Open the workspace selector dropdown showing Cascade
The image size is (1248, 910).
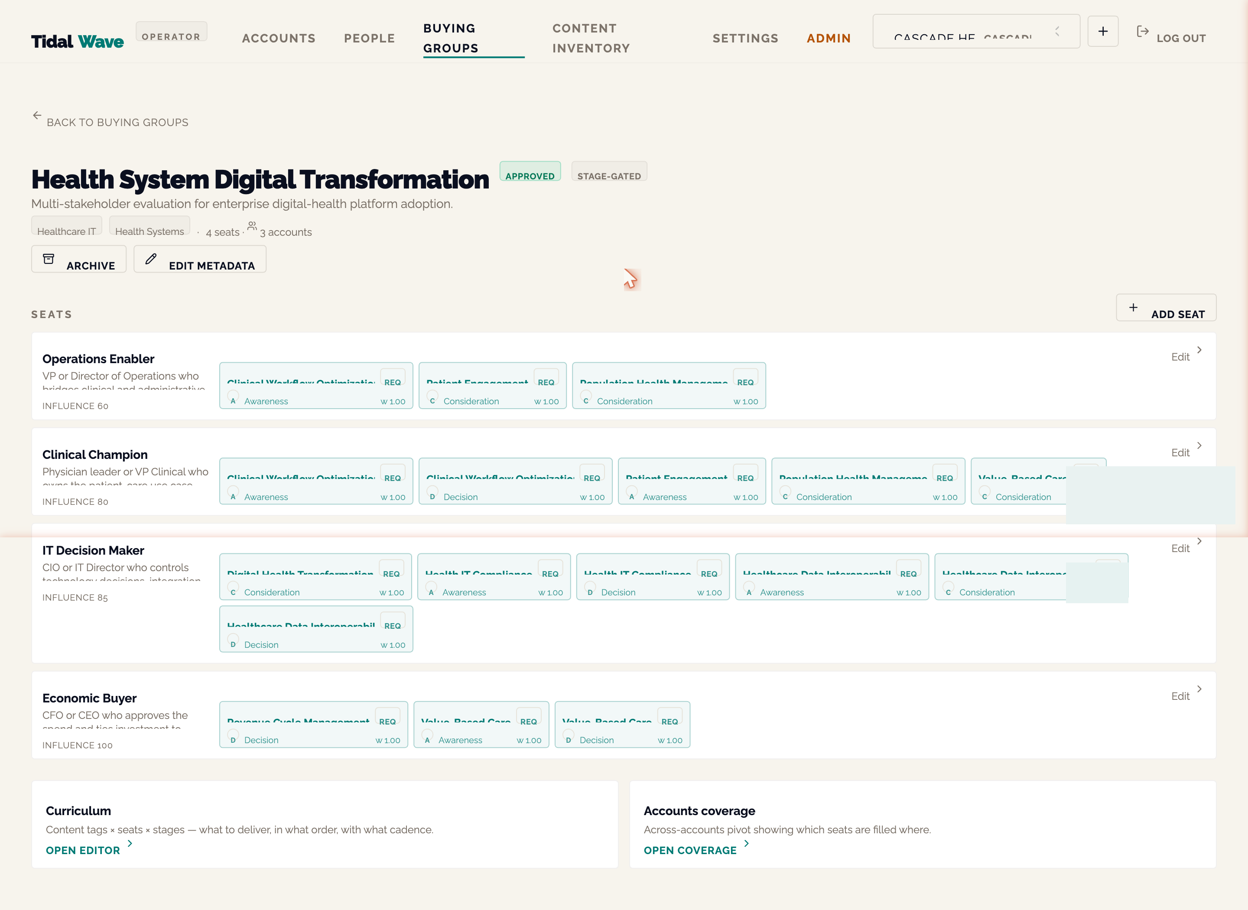click(976, 31)
